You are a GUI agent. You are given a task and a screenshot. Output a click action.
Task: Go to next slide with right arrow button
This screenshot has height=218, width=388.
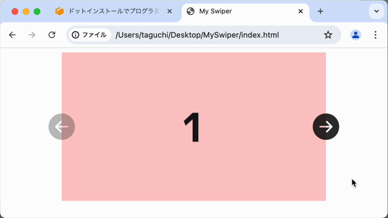pos(326,127)
